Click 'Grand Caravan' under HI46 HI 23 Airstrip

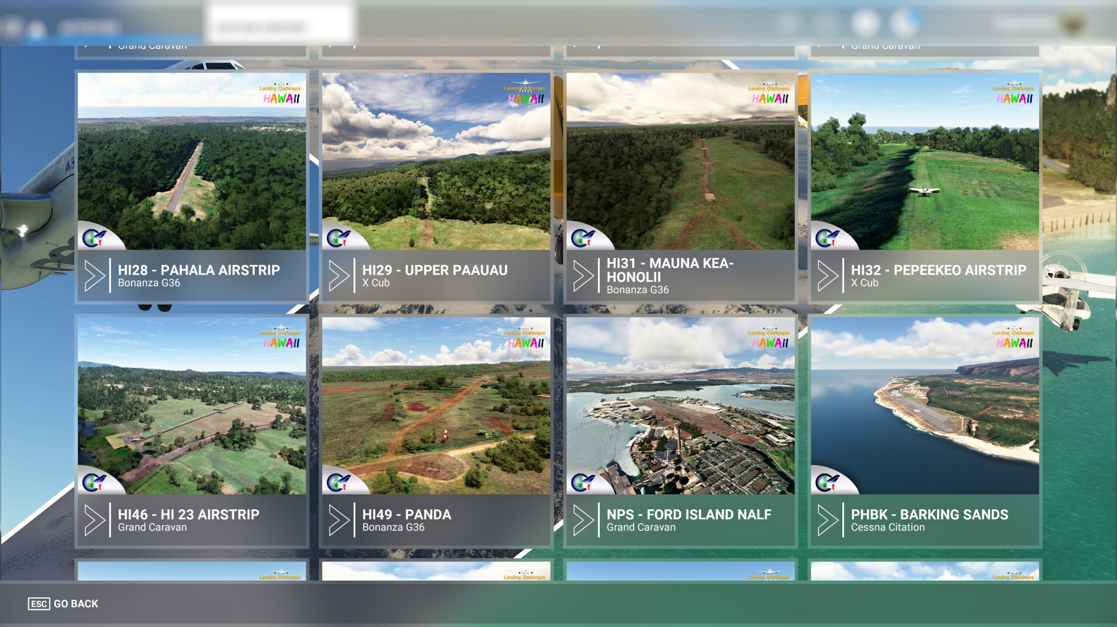[x=152, y=527]
